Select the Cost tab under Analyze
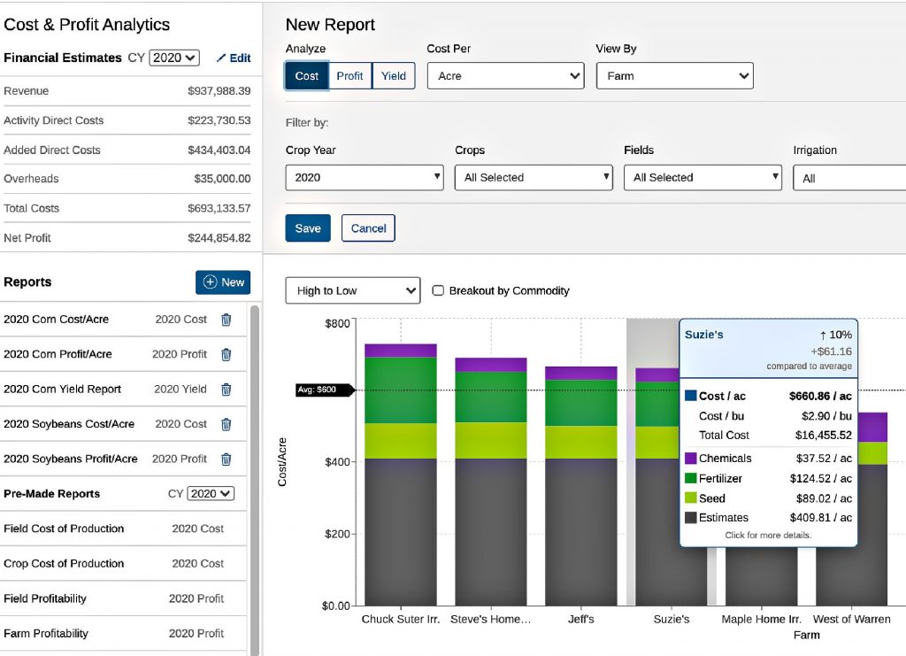906x656 pixels. point(306,76)
